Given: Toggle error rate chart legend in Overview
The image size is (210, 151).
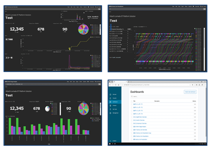Looking at the screenshot, I should [91, 55].
